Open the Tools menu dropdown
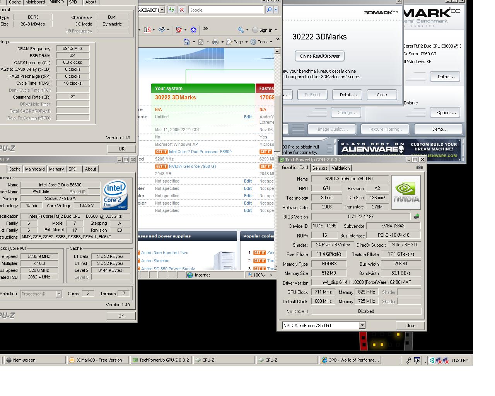Viewport: 495px width, 396px height. (x=271, y=42)
